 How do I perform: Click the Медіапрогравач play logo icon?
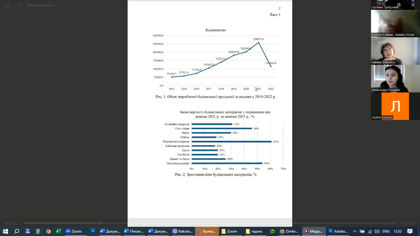click(20, 5)
